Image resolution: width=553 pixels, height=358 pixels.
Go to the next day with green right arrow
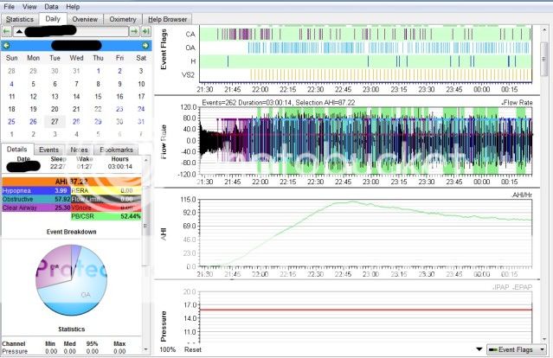pyautogui.click(x=134, y=31)
